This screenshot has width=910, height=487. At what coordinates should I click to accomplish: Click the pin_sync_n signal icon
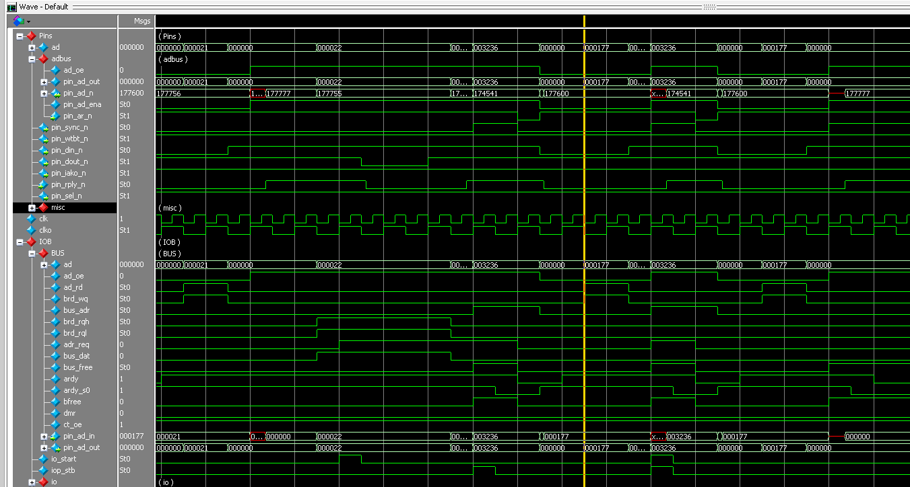click(x=43, y=127)
